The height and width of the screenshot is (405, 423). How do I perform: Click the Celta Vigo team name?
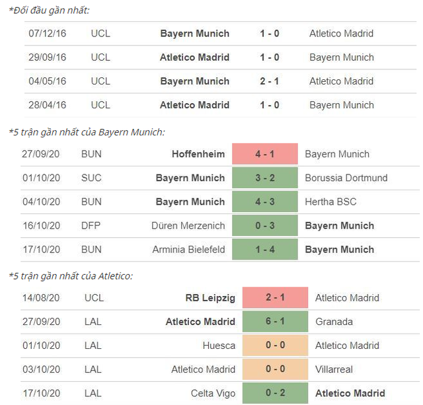(211, 393)
